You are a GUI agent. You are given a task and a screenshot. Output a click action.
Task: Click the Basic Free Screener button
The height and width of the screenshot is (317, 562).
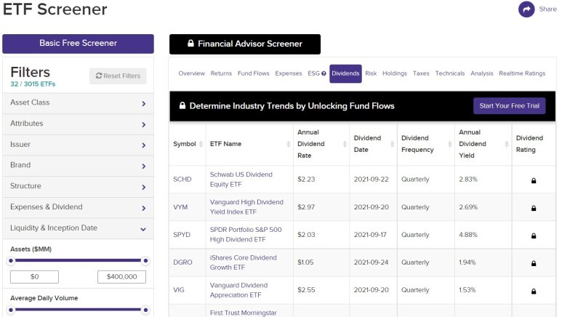click(x=78, y=44)
